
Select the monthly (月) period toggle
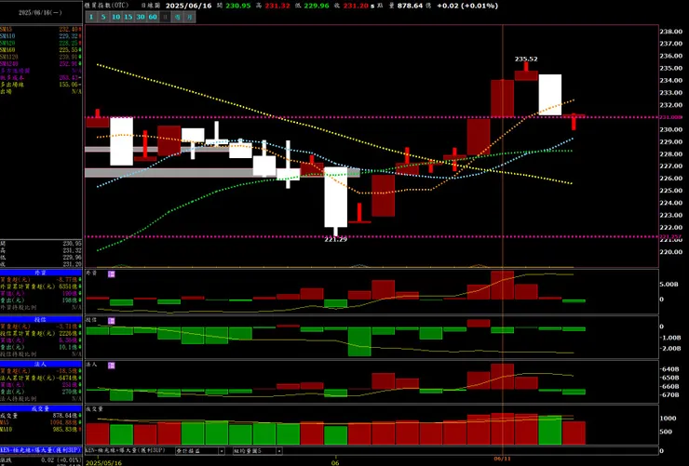click(x=189, y=17)
